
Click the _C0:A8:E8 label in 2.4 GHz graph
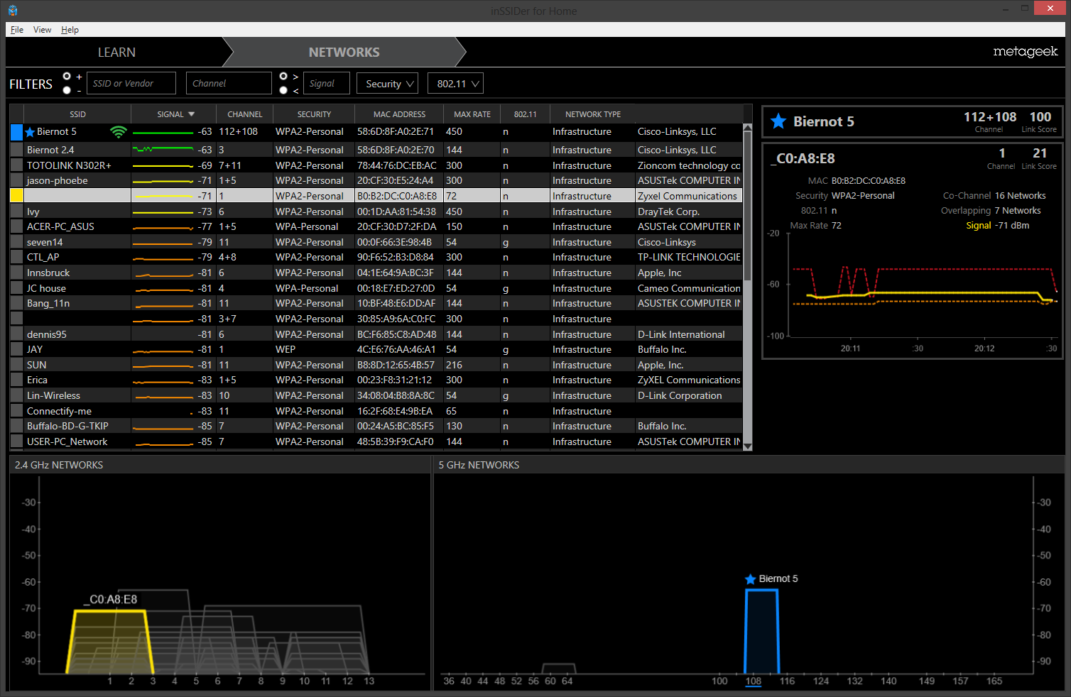[x=110, y=600]
